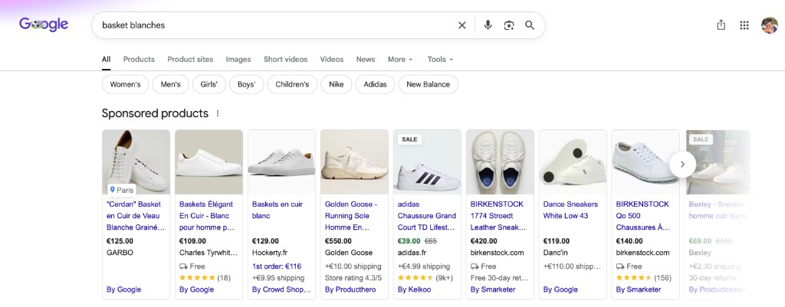The image size is (785, 307).
Task: Open the account profile picture
Action: coord(770,25)
